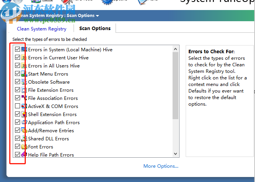The height and width of the screenshot is (182, 255).
Task: Select the 'Obsolete Software' label
Action: coord(49,82)
